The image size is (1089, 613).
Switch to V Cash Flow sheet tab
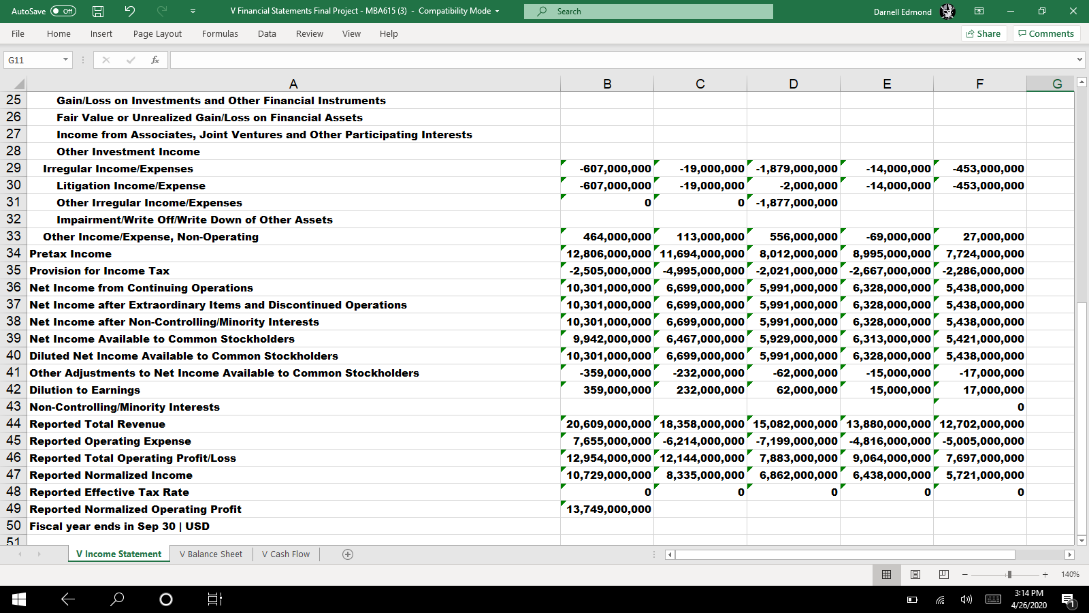click(286, 554)
